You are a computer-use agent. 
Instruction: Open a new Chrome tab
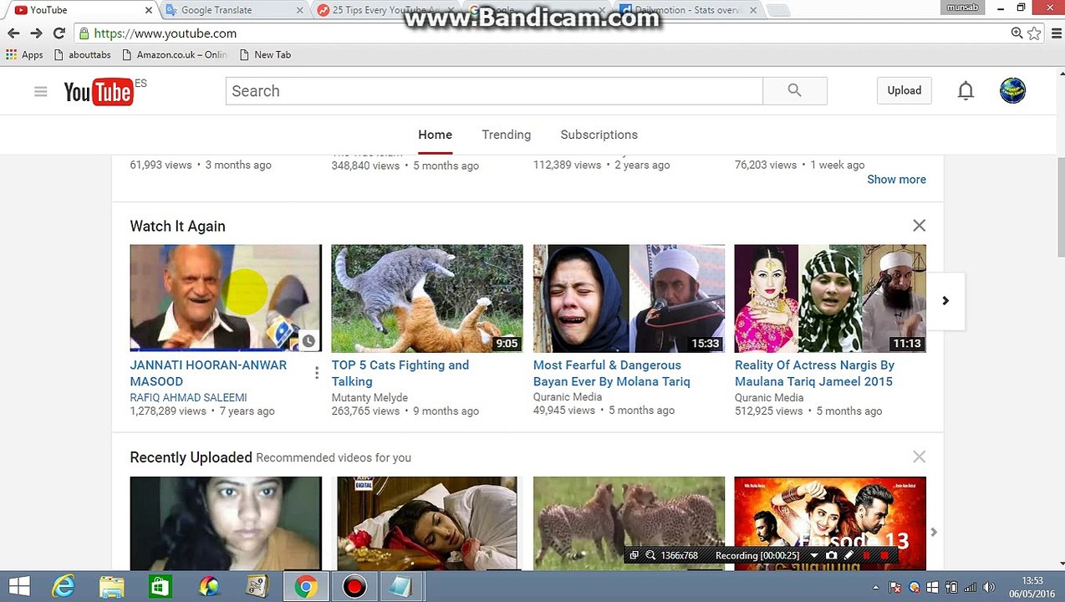coord(777,10)
